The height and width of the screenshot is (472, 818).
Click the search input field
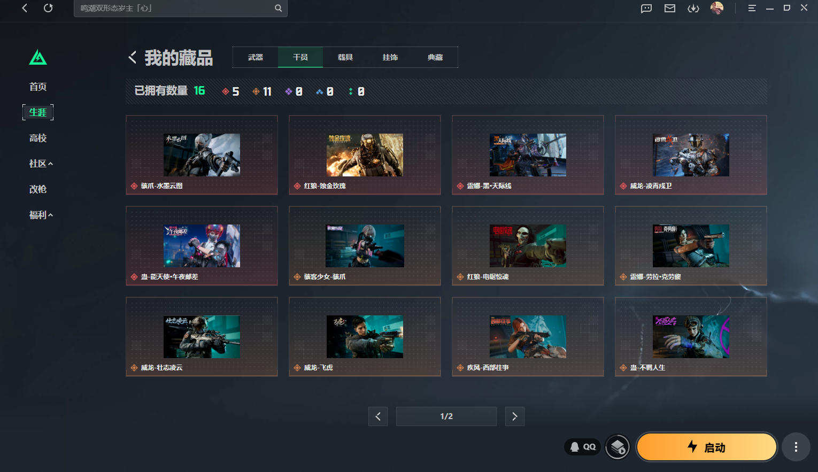coord(181,8)
